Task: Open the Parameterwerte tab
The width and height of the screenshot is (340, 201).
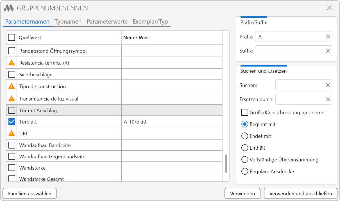Action: point(107,22)
